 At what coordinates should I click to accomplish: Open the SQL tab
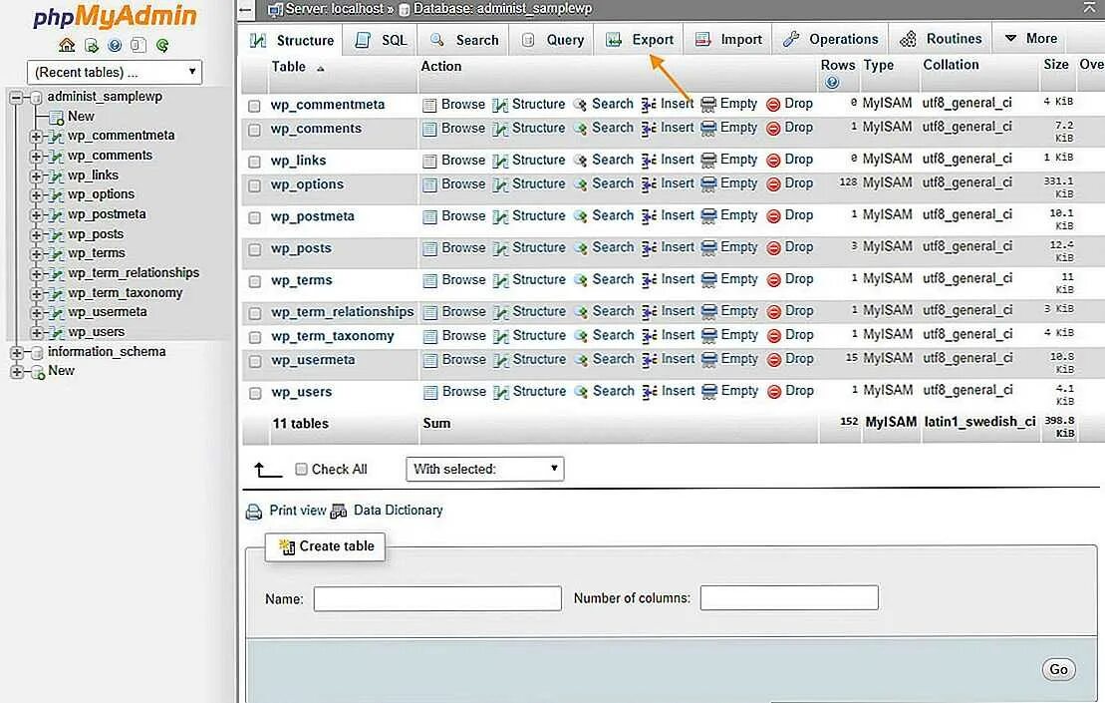coord(381,40)
